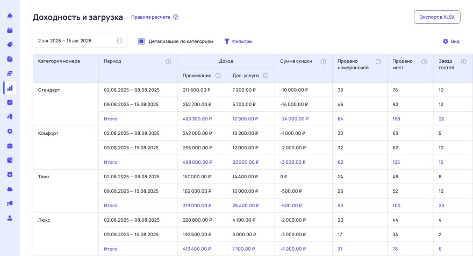Toggle the Детализация по категориям checkbox
Image resolution: width=473 pixels, height=256 pixels.
coord(141,41)
